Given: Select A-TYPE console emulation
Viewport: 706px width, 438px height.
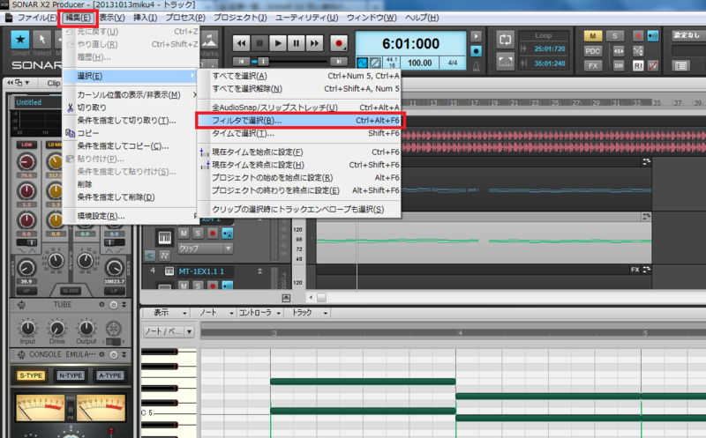Looking at the screenshot, I should 109,375.
